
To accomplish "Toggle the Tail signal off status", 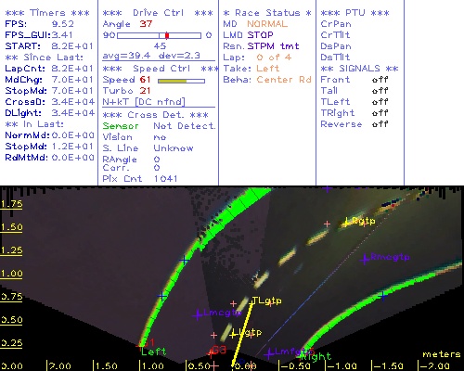I will pos(380,91).
